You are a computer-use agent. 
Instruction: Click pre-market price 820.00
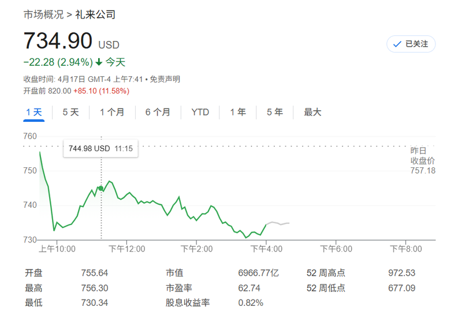click(59, 91)
